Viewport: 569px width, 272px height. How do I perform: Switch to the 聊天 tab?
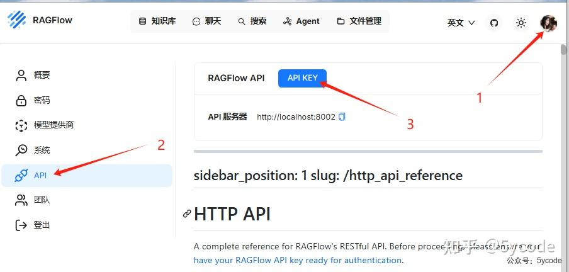point(207,21)
